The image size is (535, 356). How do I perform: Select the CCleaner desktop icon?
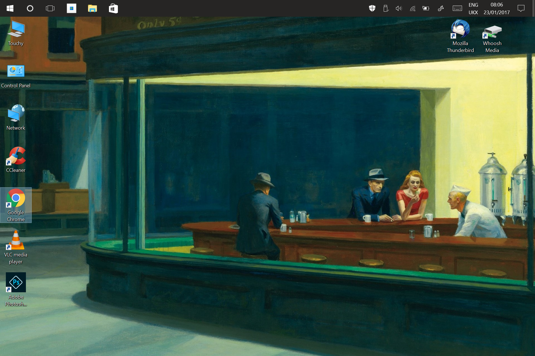(x=16, y=159)
